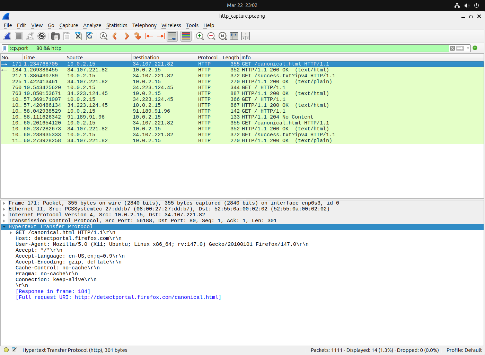Image resolution: width=485 pixels, height=355 pixels.
Task: Jump to the first packet
Action: [149, 36]
